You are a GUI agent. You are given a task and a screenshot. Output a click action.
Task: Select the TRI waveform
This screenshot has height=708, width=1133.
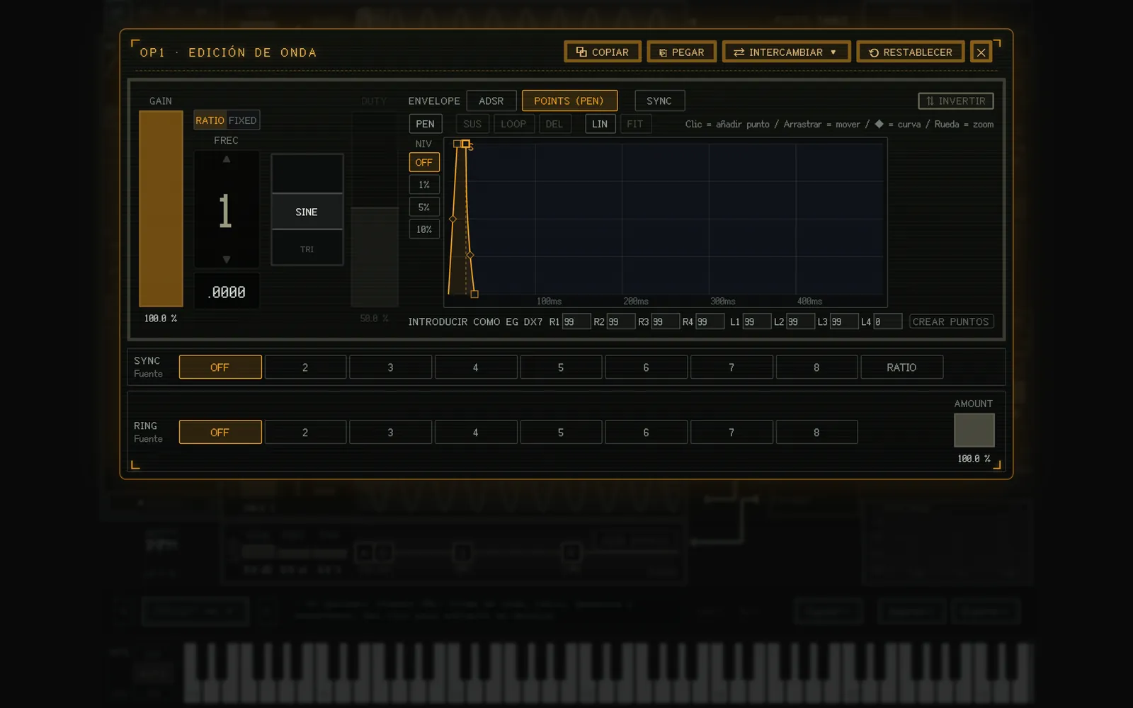(x=307, y=249)
